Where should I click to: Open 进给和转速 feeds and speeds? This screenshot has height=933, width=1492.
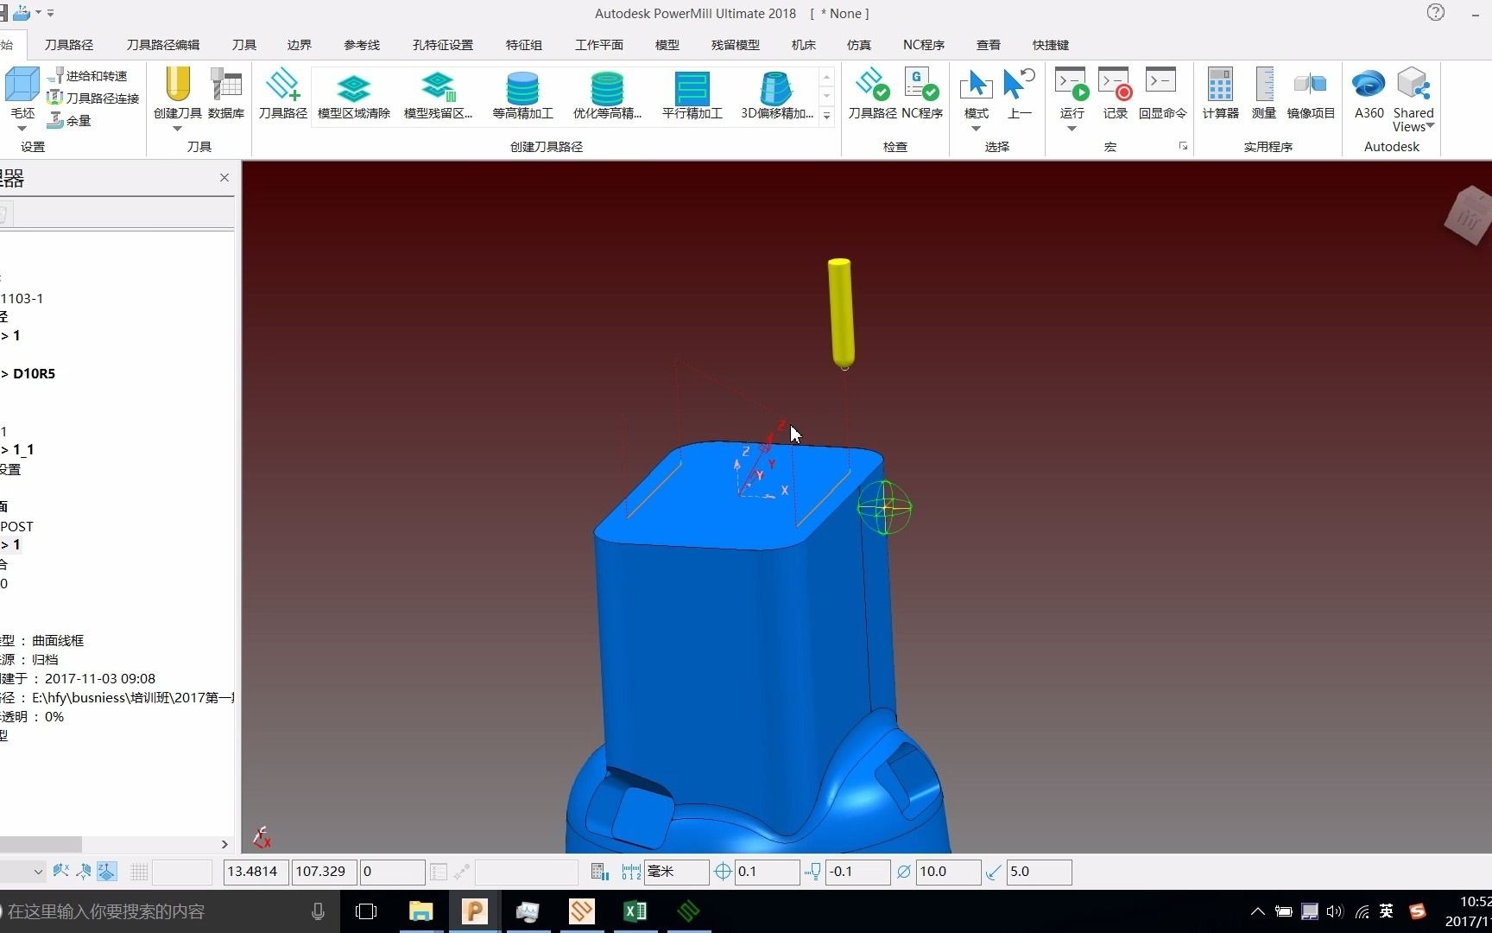click(x=89, y=76)
